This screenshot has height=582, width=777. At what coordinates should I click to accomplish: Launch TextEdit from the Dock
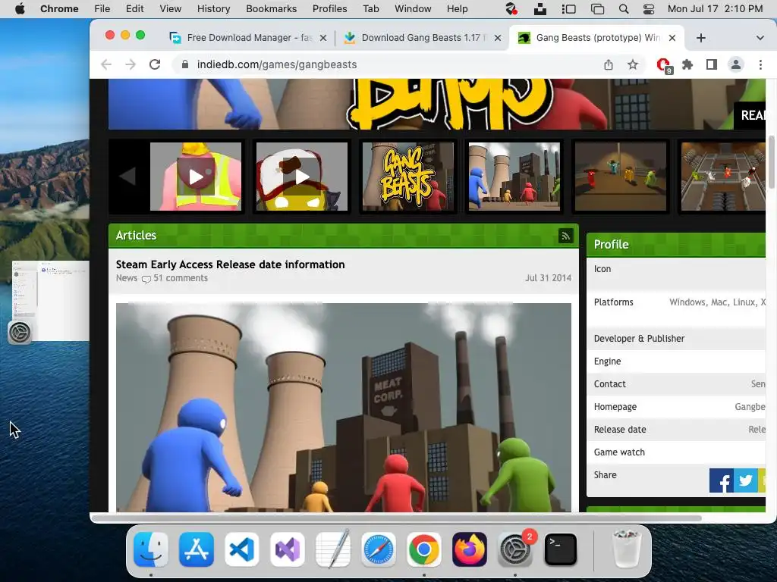pos(333,549)
